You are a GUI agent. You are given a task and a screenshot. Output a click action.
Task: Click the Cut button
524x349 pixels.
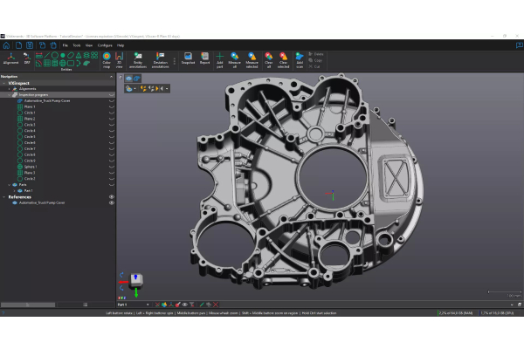[314, 66]
